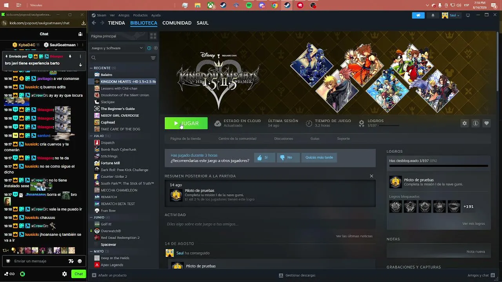Viewport: 502px width, 282px height.
Task: Open the Steam notifications bell
Action: pyautogui.click(x=433, y=15)
